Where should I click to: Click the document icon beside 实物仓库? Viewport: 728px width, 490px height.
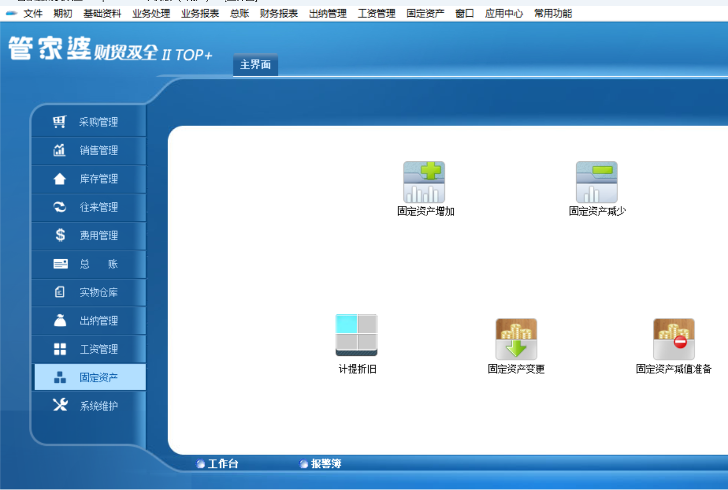[x=60, y=292]
